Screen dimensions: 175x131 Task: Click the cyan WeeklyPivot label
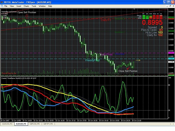point(92,60)
